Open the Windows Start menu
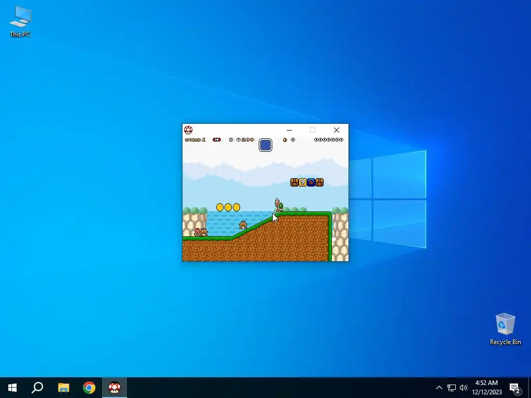This screenshot has width=531, height=398. [12, 388]
